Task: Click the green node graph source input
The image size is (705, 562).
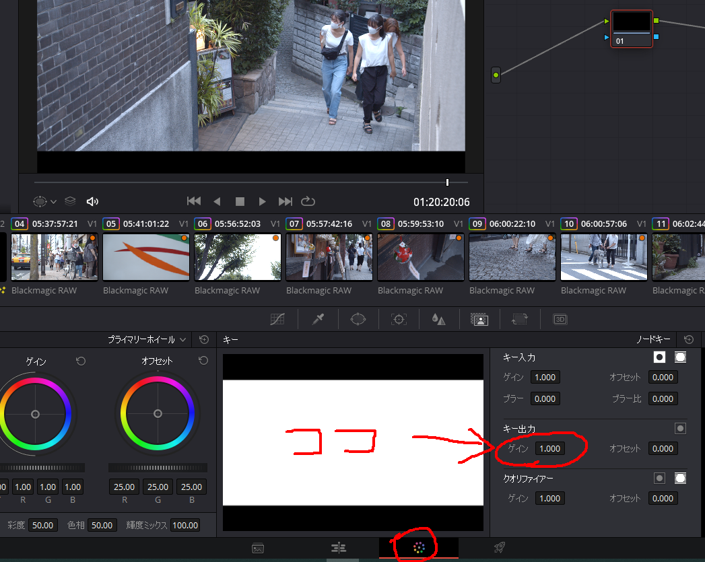Action: (x=496, y=75)
